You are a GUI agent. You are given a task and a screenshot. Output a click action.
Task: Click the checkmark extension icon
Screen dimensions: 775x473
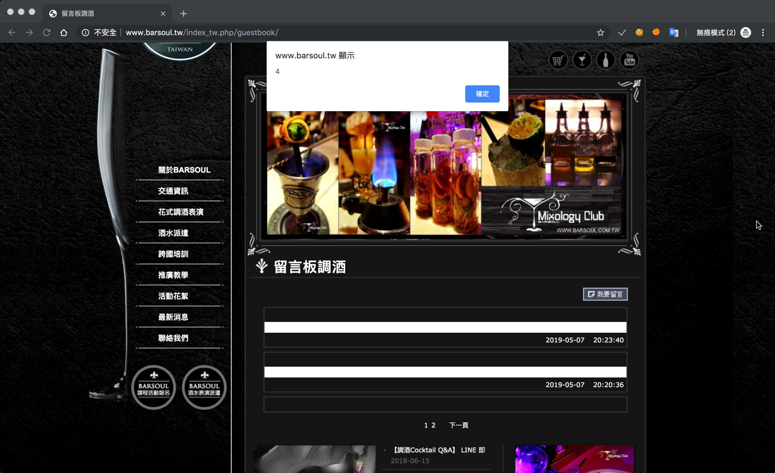[x=622, y=32]
